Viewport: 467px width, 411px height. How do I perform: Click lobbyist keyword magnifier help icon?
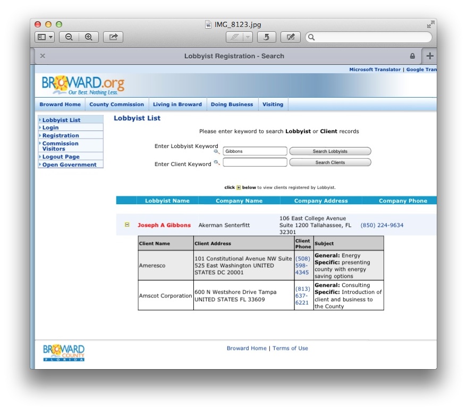tap(217, 152)
